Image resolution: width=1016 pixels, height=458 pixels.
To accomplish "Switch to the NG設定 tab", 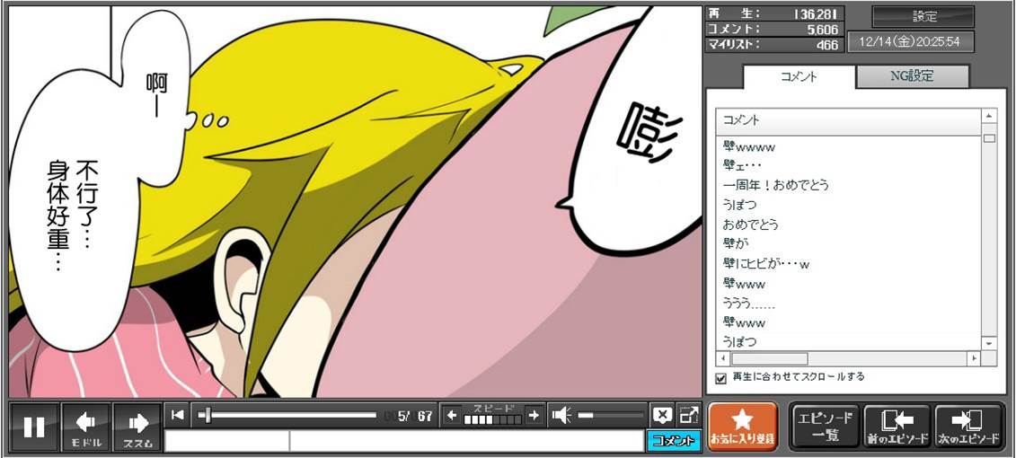I will point(912,76).
